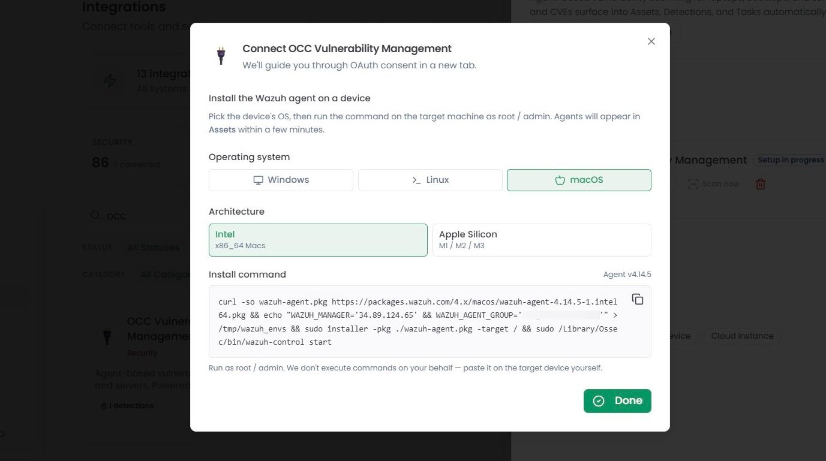Run Scan now in the side panel
This screenshot has height=461, width=826.
713,184
